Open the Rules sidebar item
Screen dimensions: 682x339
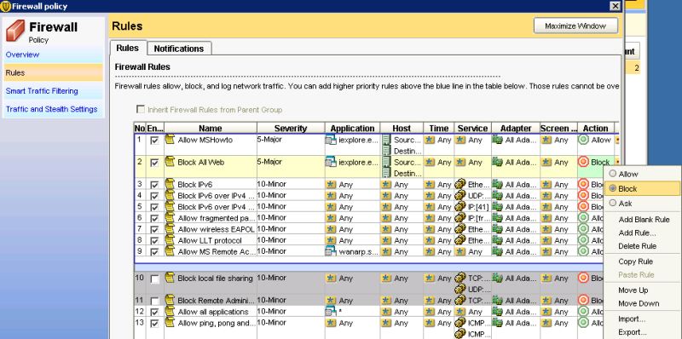pyautogui.click(x=54, y=72)
